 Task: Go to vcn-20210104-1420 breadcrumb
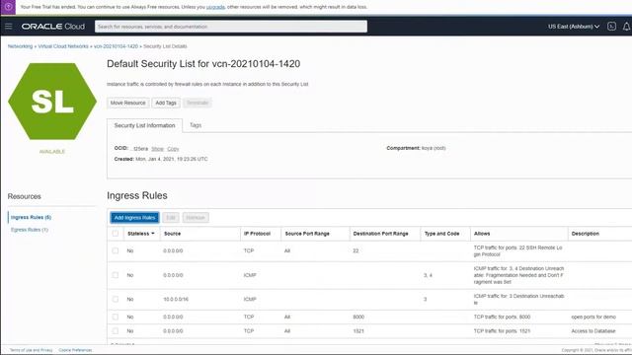coord(116,46)
